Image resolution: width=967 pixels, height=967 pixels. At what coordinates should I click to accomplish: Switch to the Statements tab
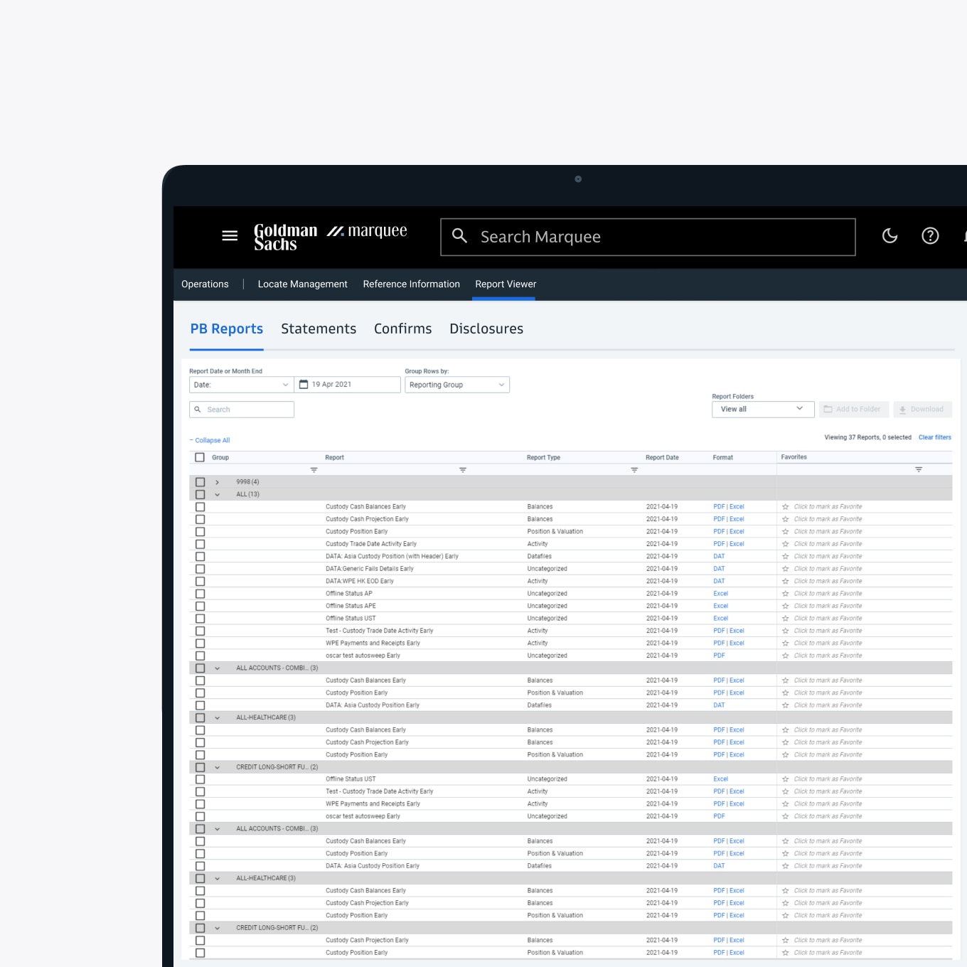(319, 329)
